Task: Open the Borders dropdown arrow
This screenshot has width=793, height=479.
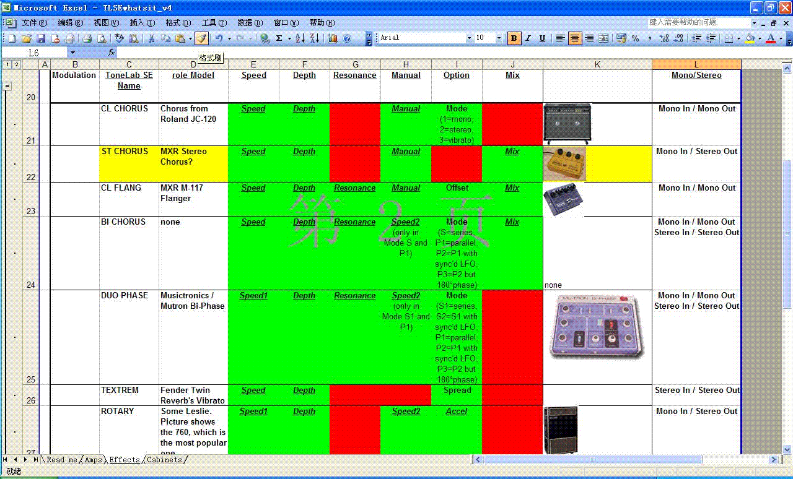Action: point(738,38)
